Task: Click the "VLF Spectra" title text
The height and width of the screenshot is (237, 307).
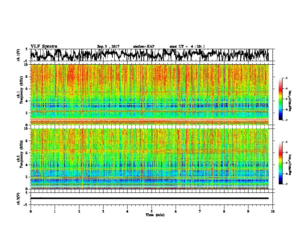Action: click(44, 46)
